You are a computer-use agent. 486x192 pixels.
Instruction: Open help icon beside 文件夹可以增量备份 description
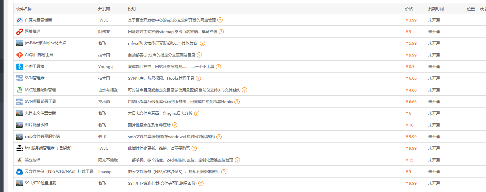pyautogui.click(x=201, y=183)
